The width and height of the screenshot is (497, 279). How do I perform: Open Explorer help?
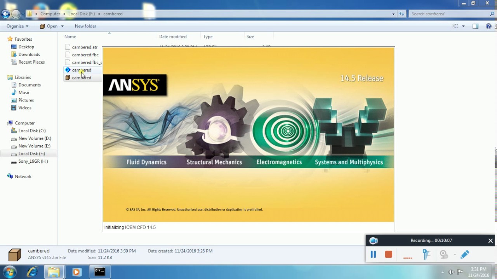[488, 26]
